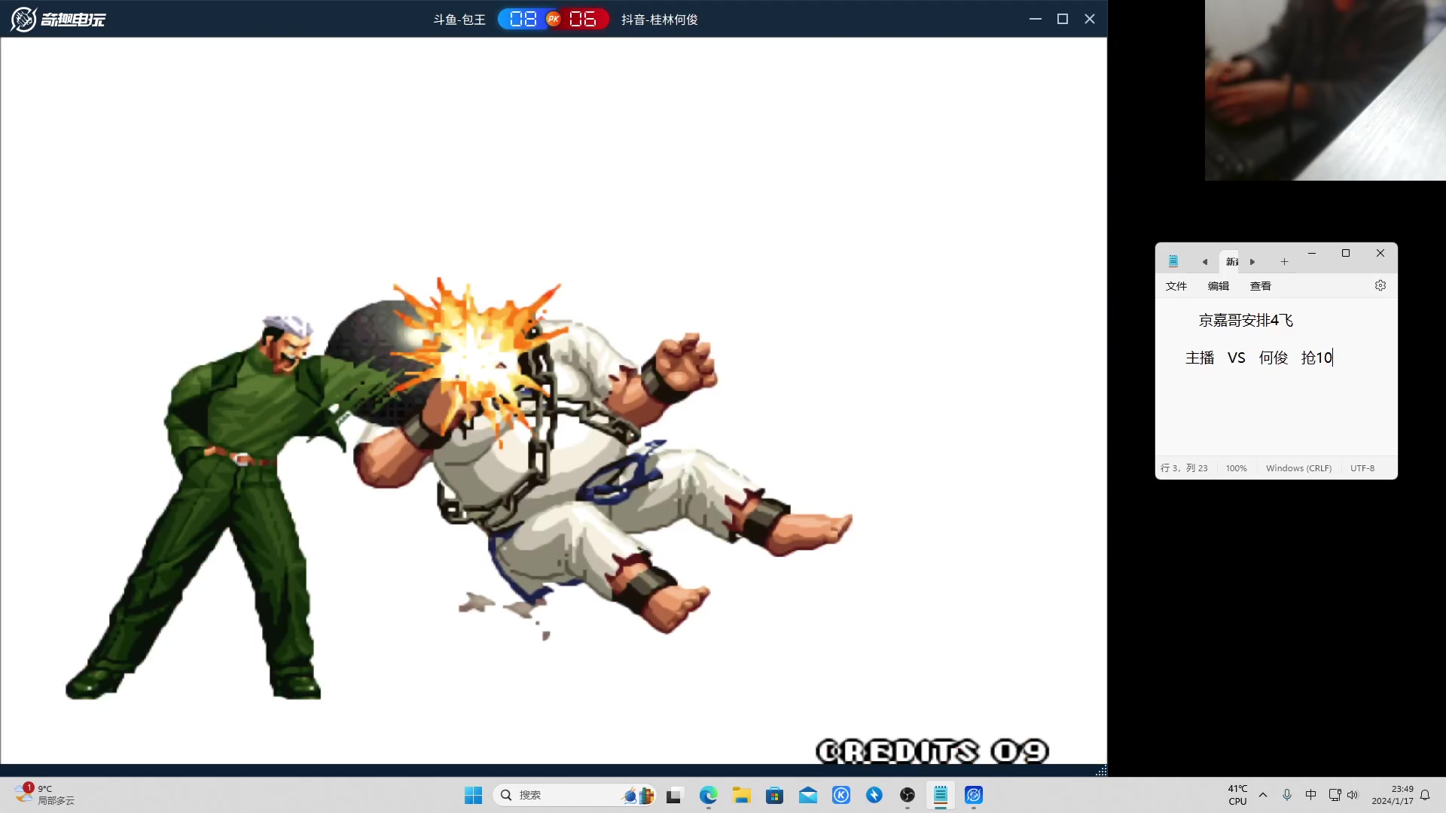Screen dimensions: 1446x813
Task: Click the taskbar 搜索 search box
Action: click(574, 795)
